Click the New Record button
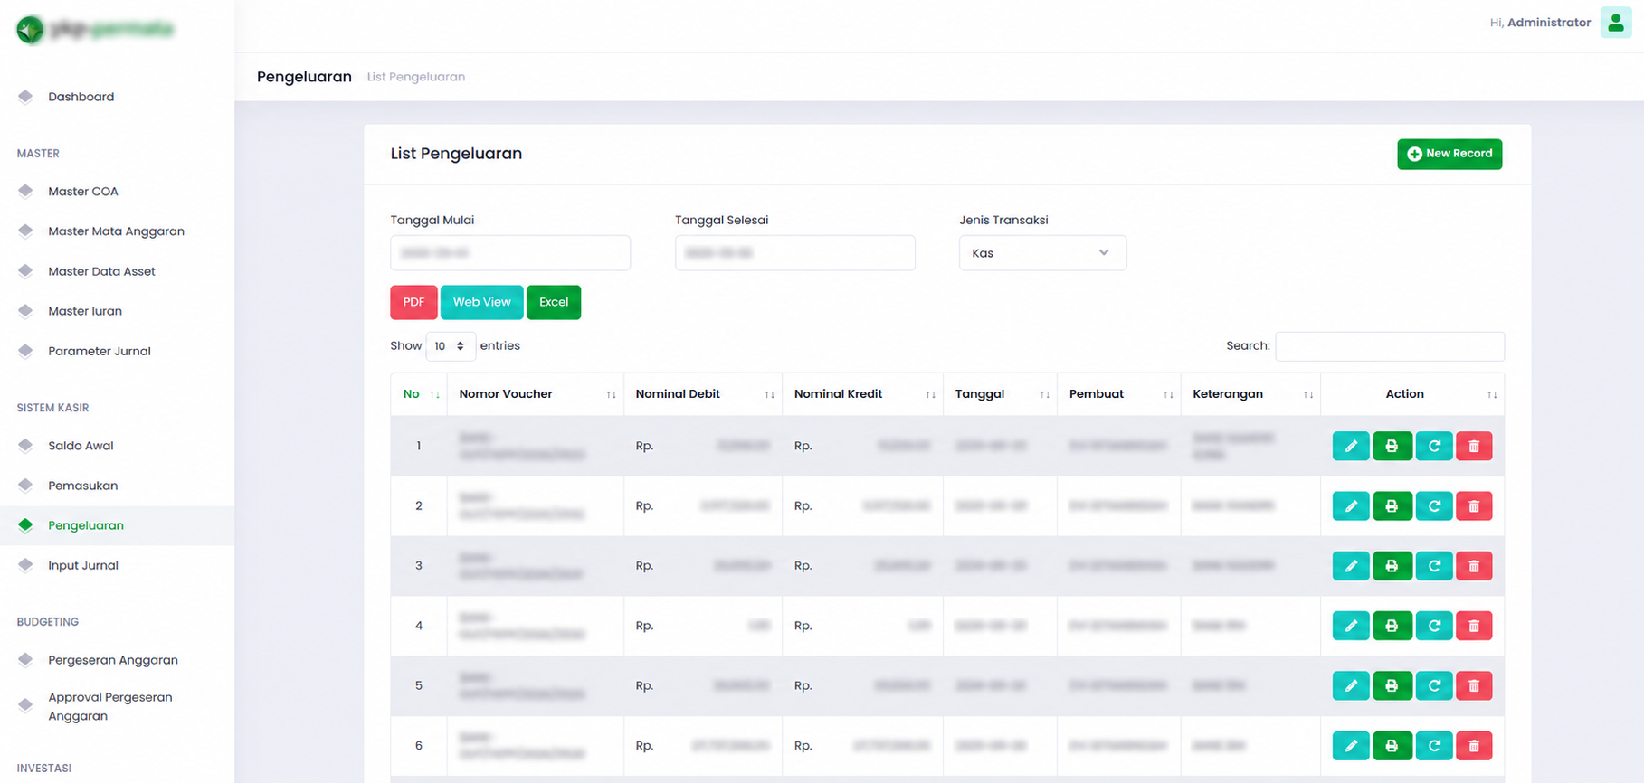The width and height of the screenshot is (1644, 783). point(1449,154)
